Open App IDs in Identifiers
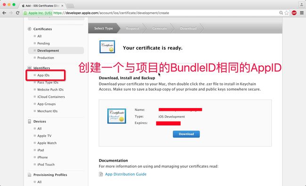306x186 pixels. point(43,75)
